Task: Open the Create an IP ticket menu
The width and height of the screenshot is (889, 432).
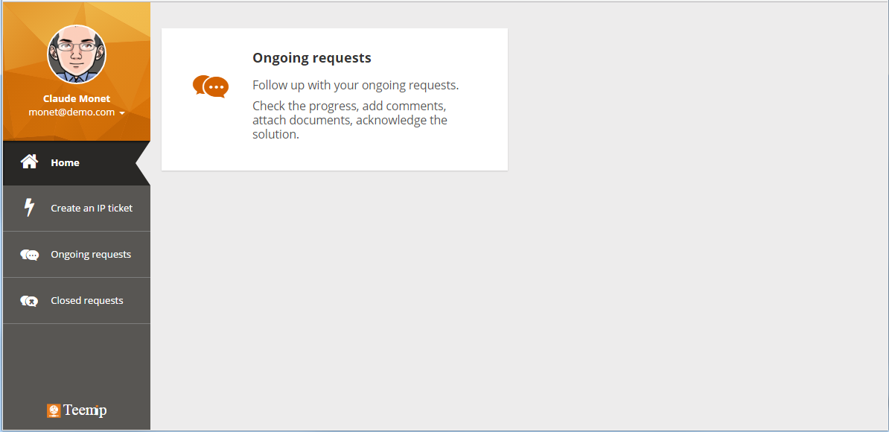Action: click(92, 209)
